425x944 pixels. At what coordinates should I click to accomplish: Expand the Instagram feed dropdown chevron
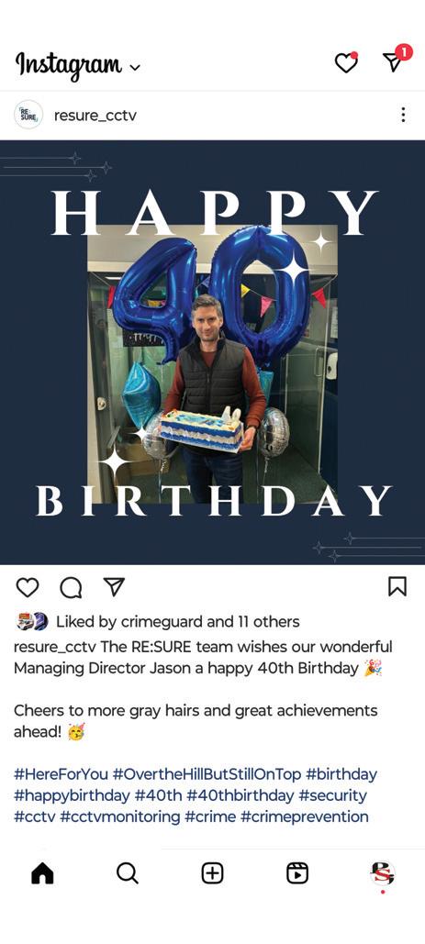pos(135,68)
